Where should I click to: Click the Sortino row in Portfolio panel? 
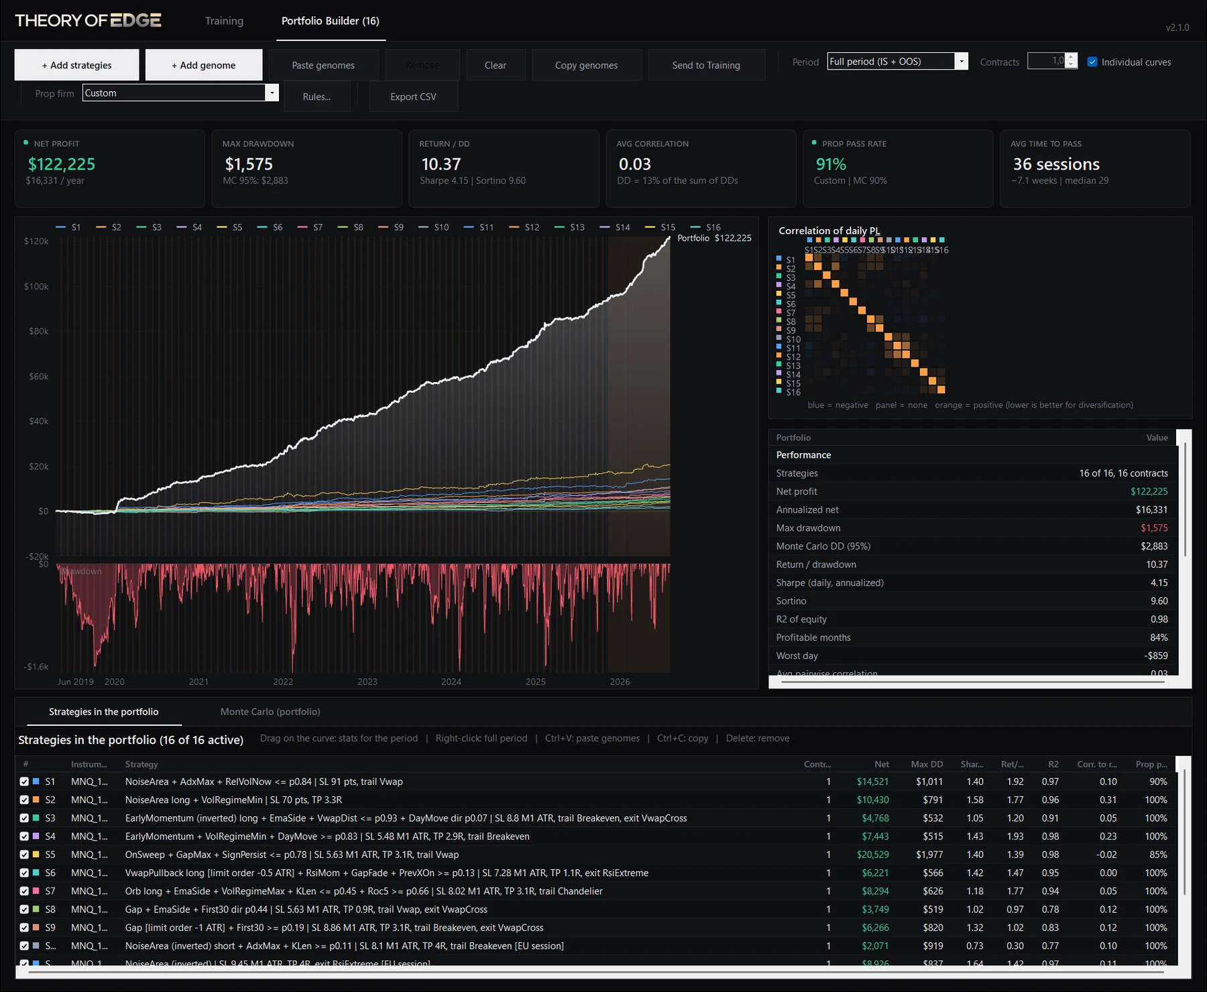(x=972, y=601)
